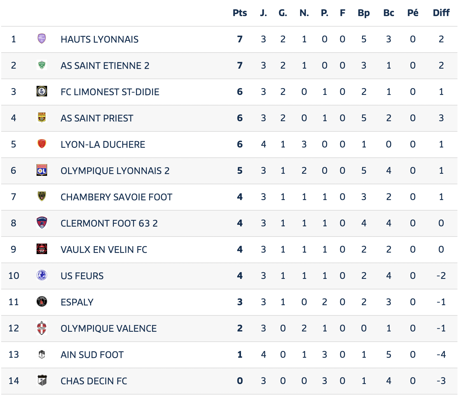Click the Lyon-La Duchere red crest
Image resolution: width=458 pixels, height=396 pixels.
(x=42, y=144)
